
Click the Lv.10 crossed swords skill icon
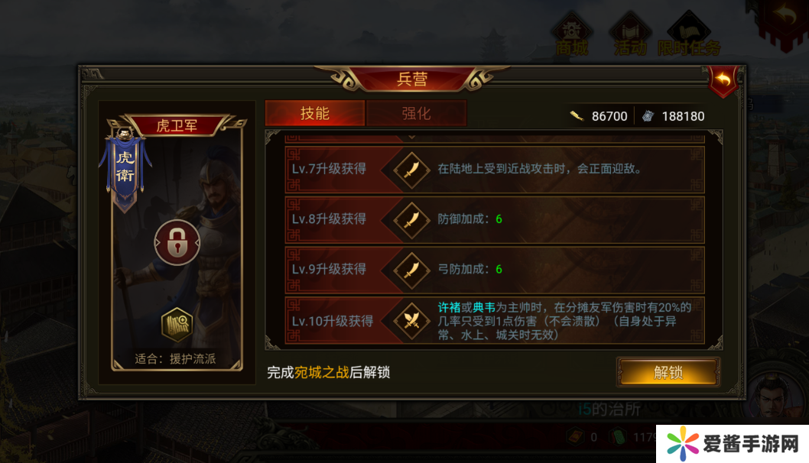[x=411, y=321]
